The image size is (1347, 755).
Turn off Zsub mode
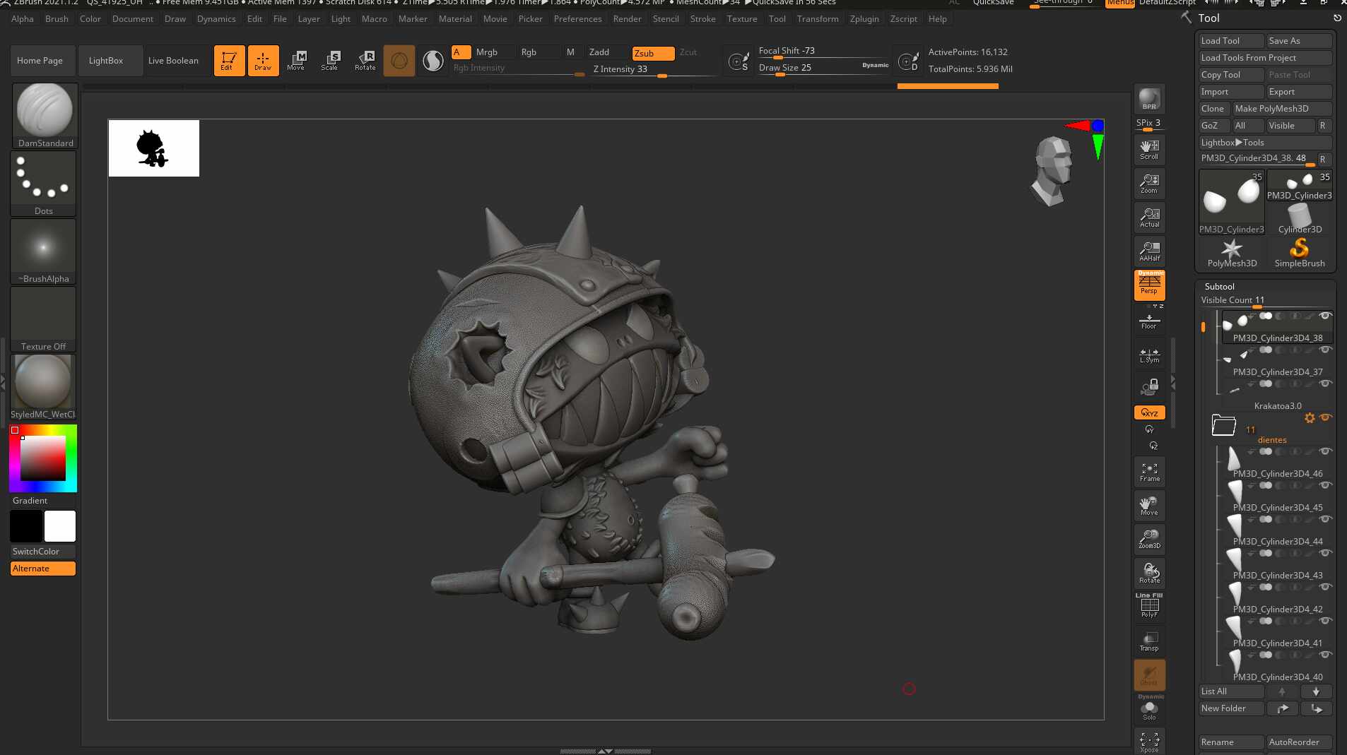coord(653,53)
